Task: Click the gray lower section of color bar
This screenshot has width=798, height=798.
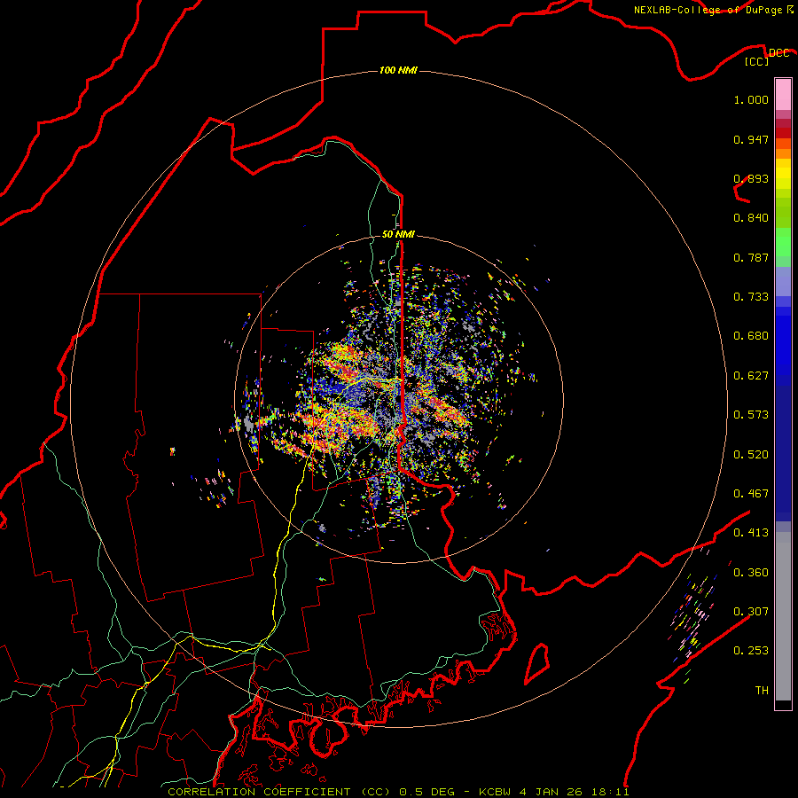Action: 783,616
